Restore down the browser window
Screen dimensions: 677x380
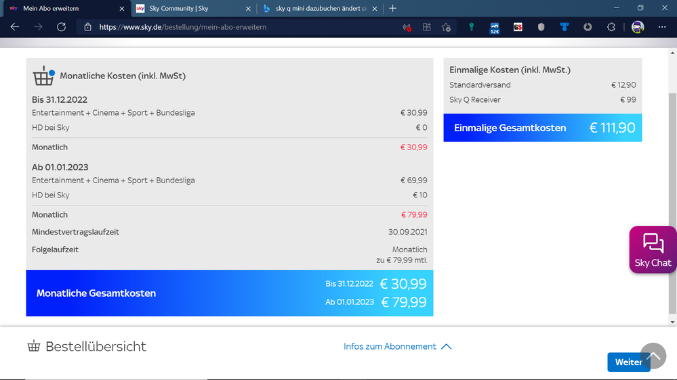[640, 8]
